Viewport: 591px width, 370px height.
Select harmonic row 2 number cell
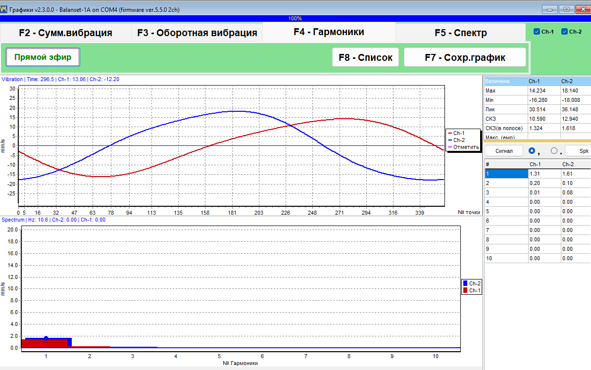point(506,183)
